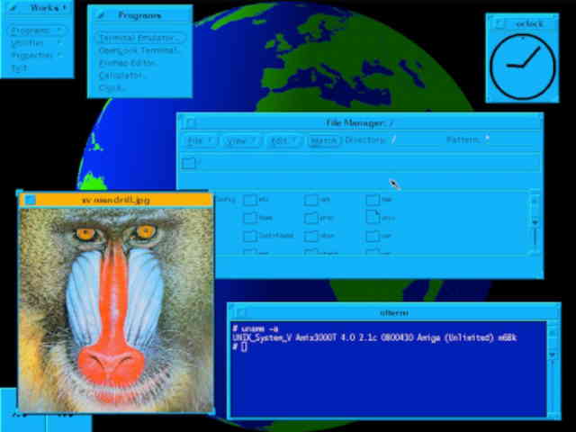Click the uname -a output line in xterm
The image size is (576, 432).
pos(374,337)
